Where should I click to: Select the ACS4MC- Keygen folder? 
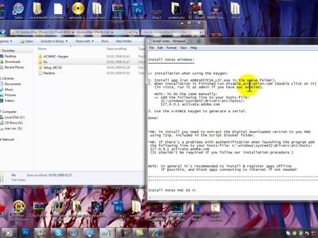click(x=56, y=57)
